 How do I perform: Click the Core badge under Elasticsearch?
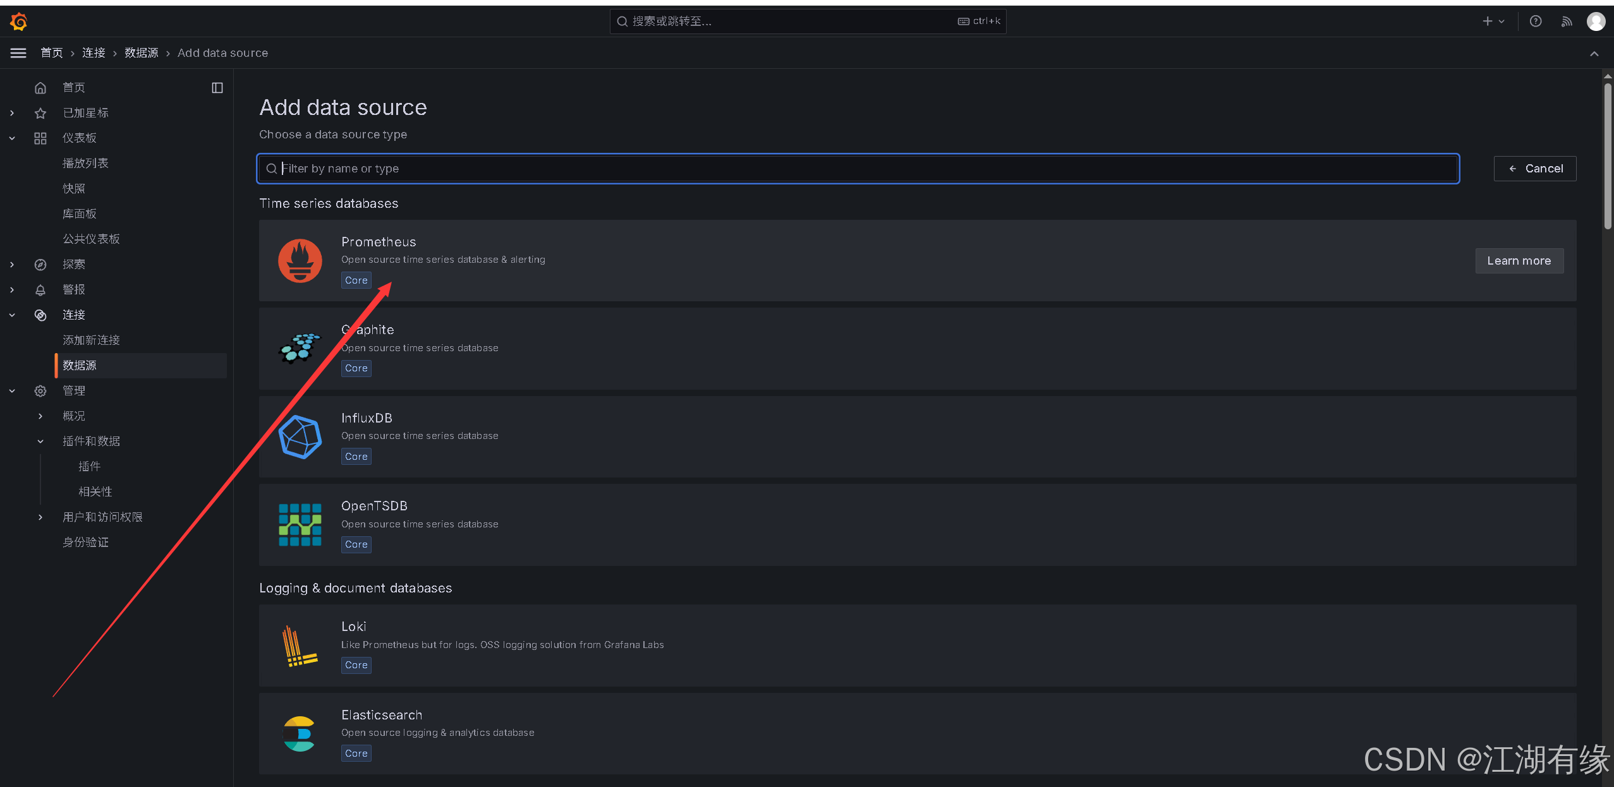point(356,754)
